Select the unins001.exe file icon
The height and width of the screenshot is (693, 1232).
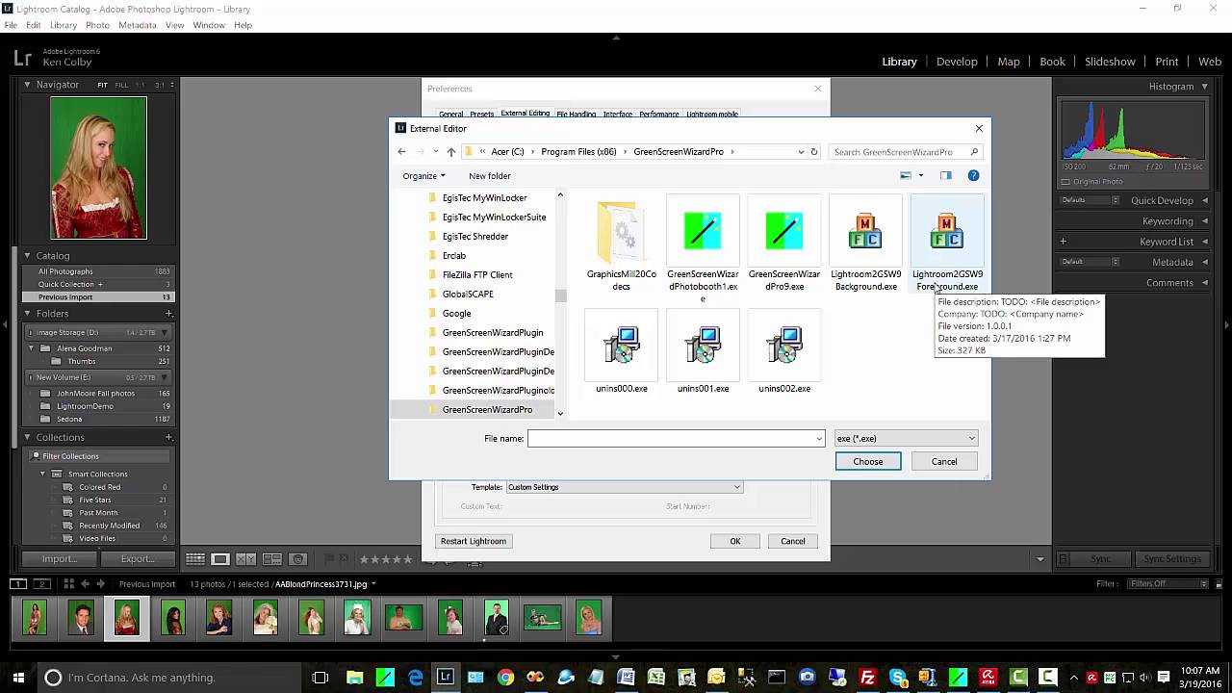point(703,346)
